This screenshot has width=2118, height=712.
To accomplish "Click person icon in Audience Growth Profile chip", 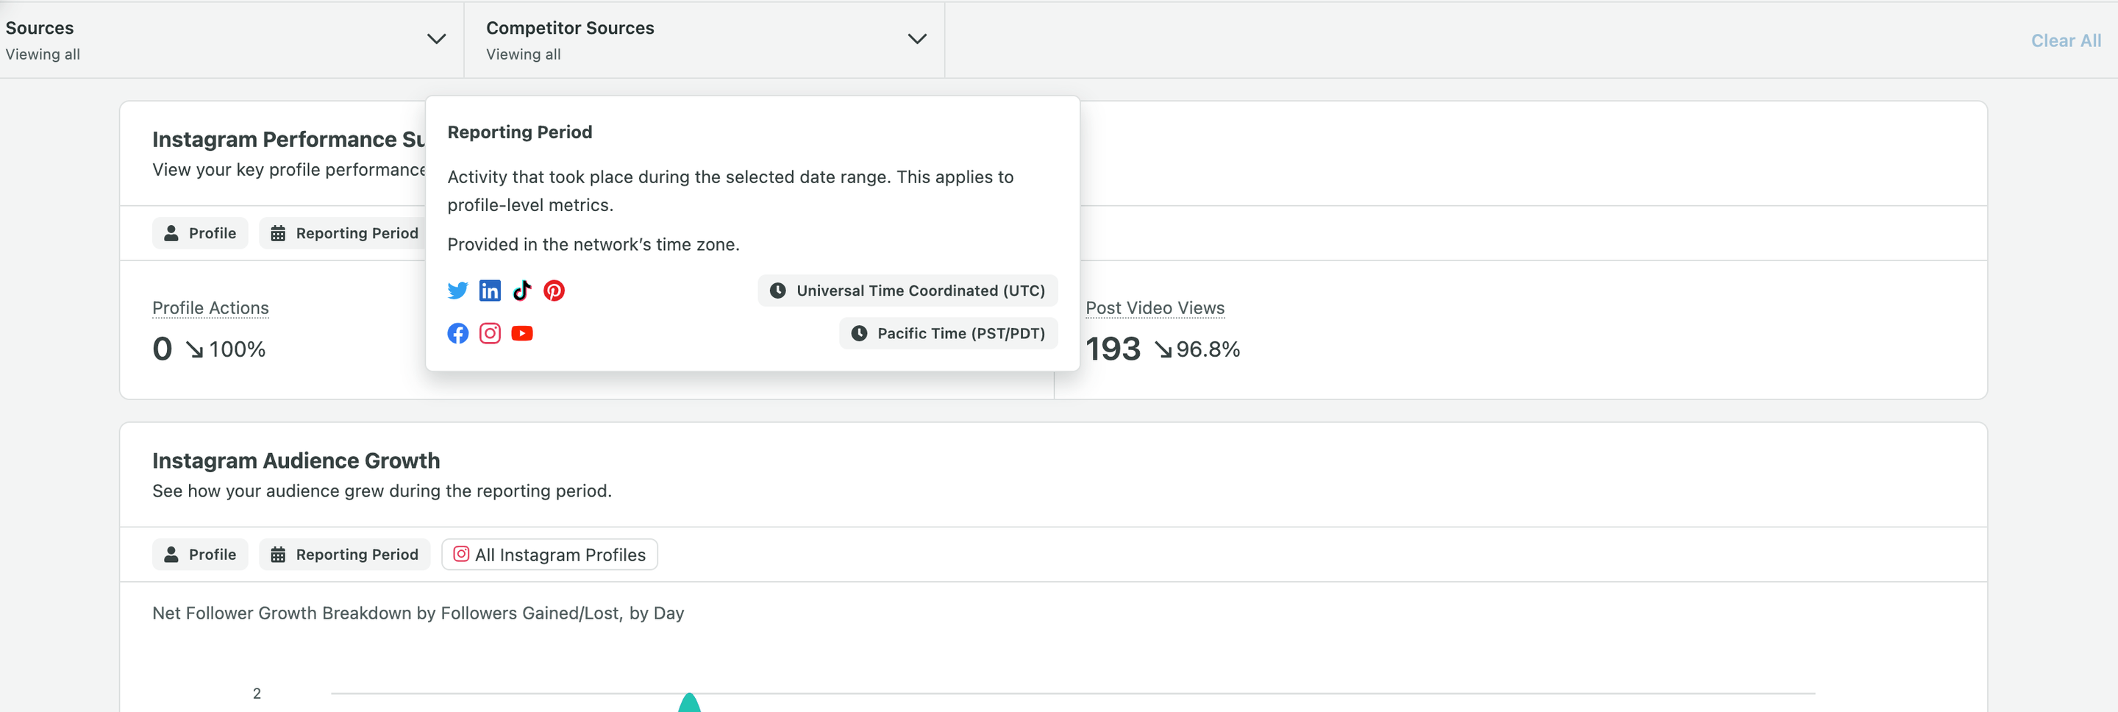I will [x=171, y=554].
